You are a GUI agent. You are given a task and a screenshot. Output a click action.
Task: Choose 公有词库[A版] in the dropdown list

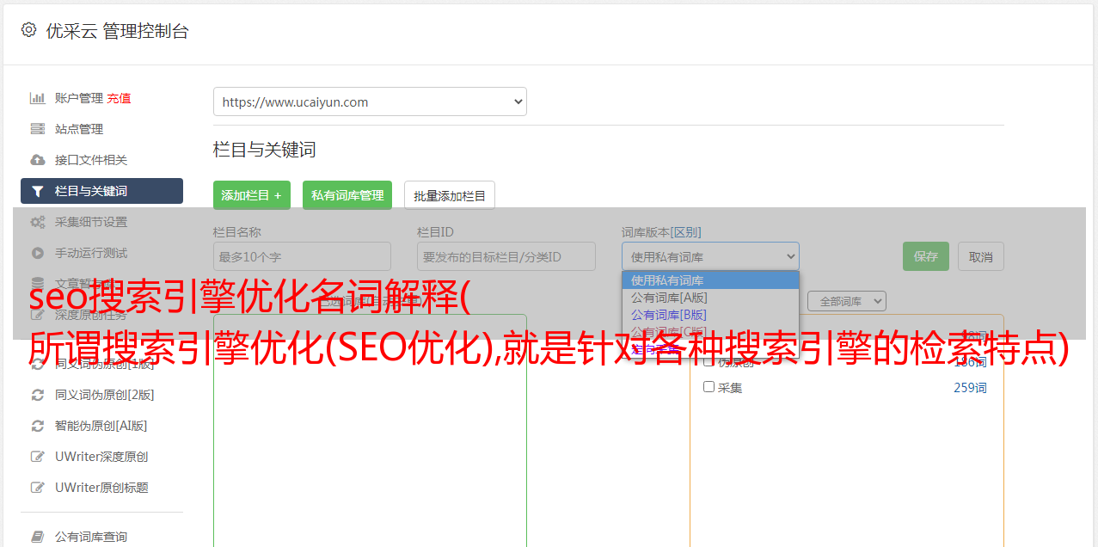710,298
